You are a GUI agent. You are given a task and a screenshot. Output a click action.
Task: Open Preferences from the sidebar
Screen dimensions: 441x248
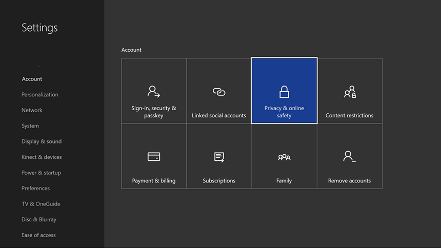35,189
